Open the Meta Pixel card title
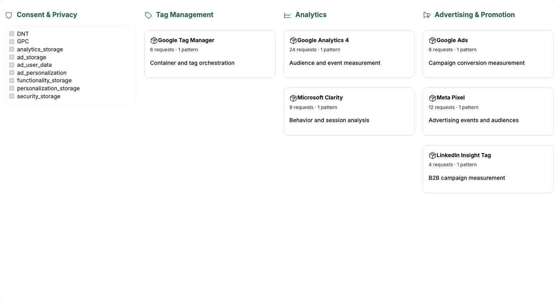Image resolution: width=554 pixels, height=300 pixels. 451,97
